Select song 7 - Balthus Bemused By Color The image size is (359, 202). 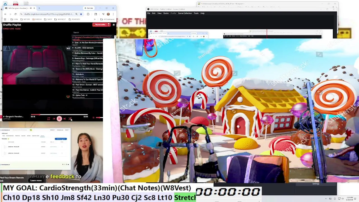(x=88, y=54)
